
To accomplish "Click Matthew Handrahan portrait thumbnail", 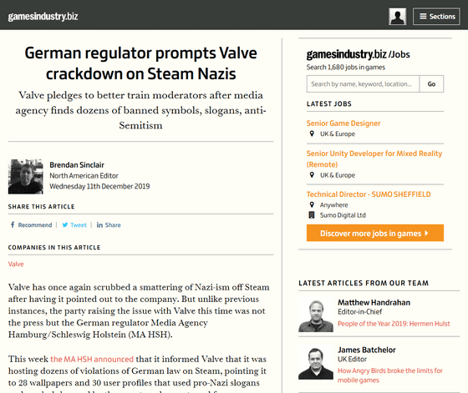I will 316,315.
